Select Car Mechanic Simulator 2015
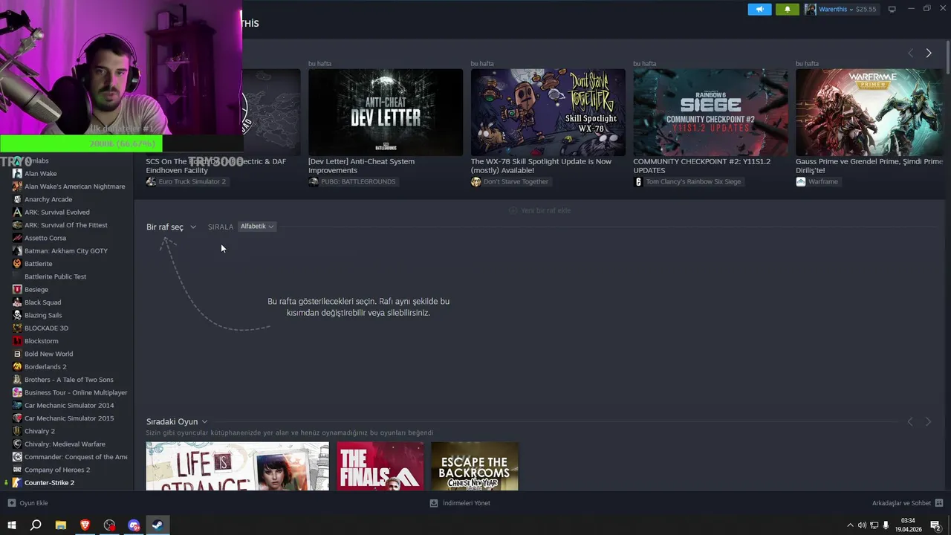This screenshot has width=951, height=535. pyautogui.click(x=69, y=418)
